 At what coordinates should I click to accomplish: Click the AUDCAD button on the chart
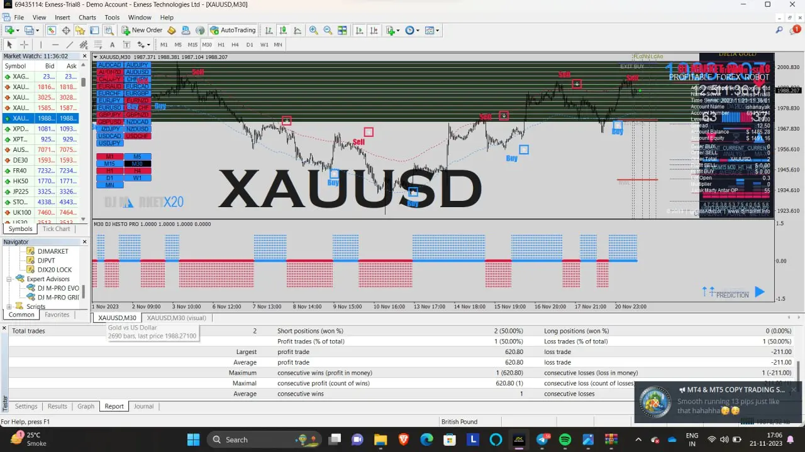click(109, 65)
